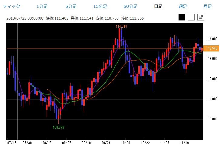Viewport: 220px width, 148px height.
Task: Click the 111.000 price axis label
Action: click(x=212, y=99)
